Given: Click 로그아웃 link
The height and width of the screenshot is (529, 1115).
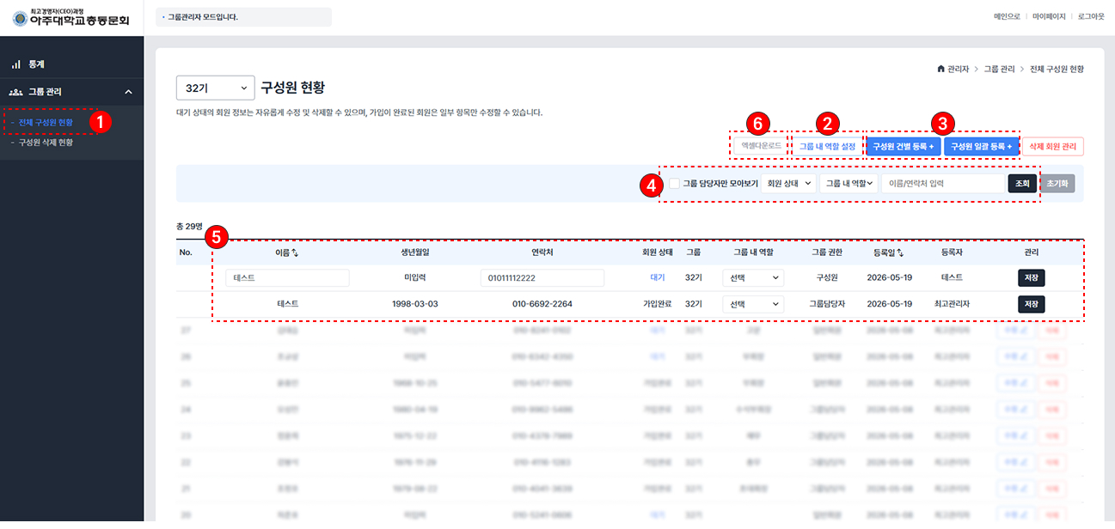Looking at the screenshot, I should click(1091, 16).
